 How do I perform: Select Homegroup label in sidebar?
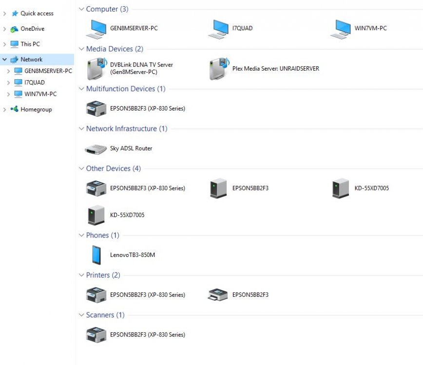coord(36,109)
